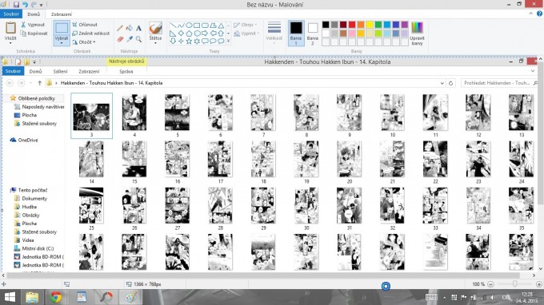
Task: Adjust the Paint zoom slider handle
Action: point(515,284)
